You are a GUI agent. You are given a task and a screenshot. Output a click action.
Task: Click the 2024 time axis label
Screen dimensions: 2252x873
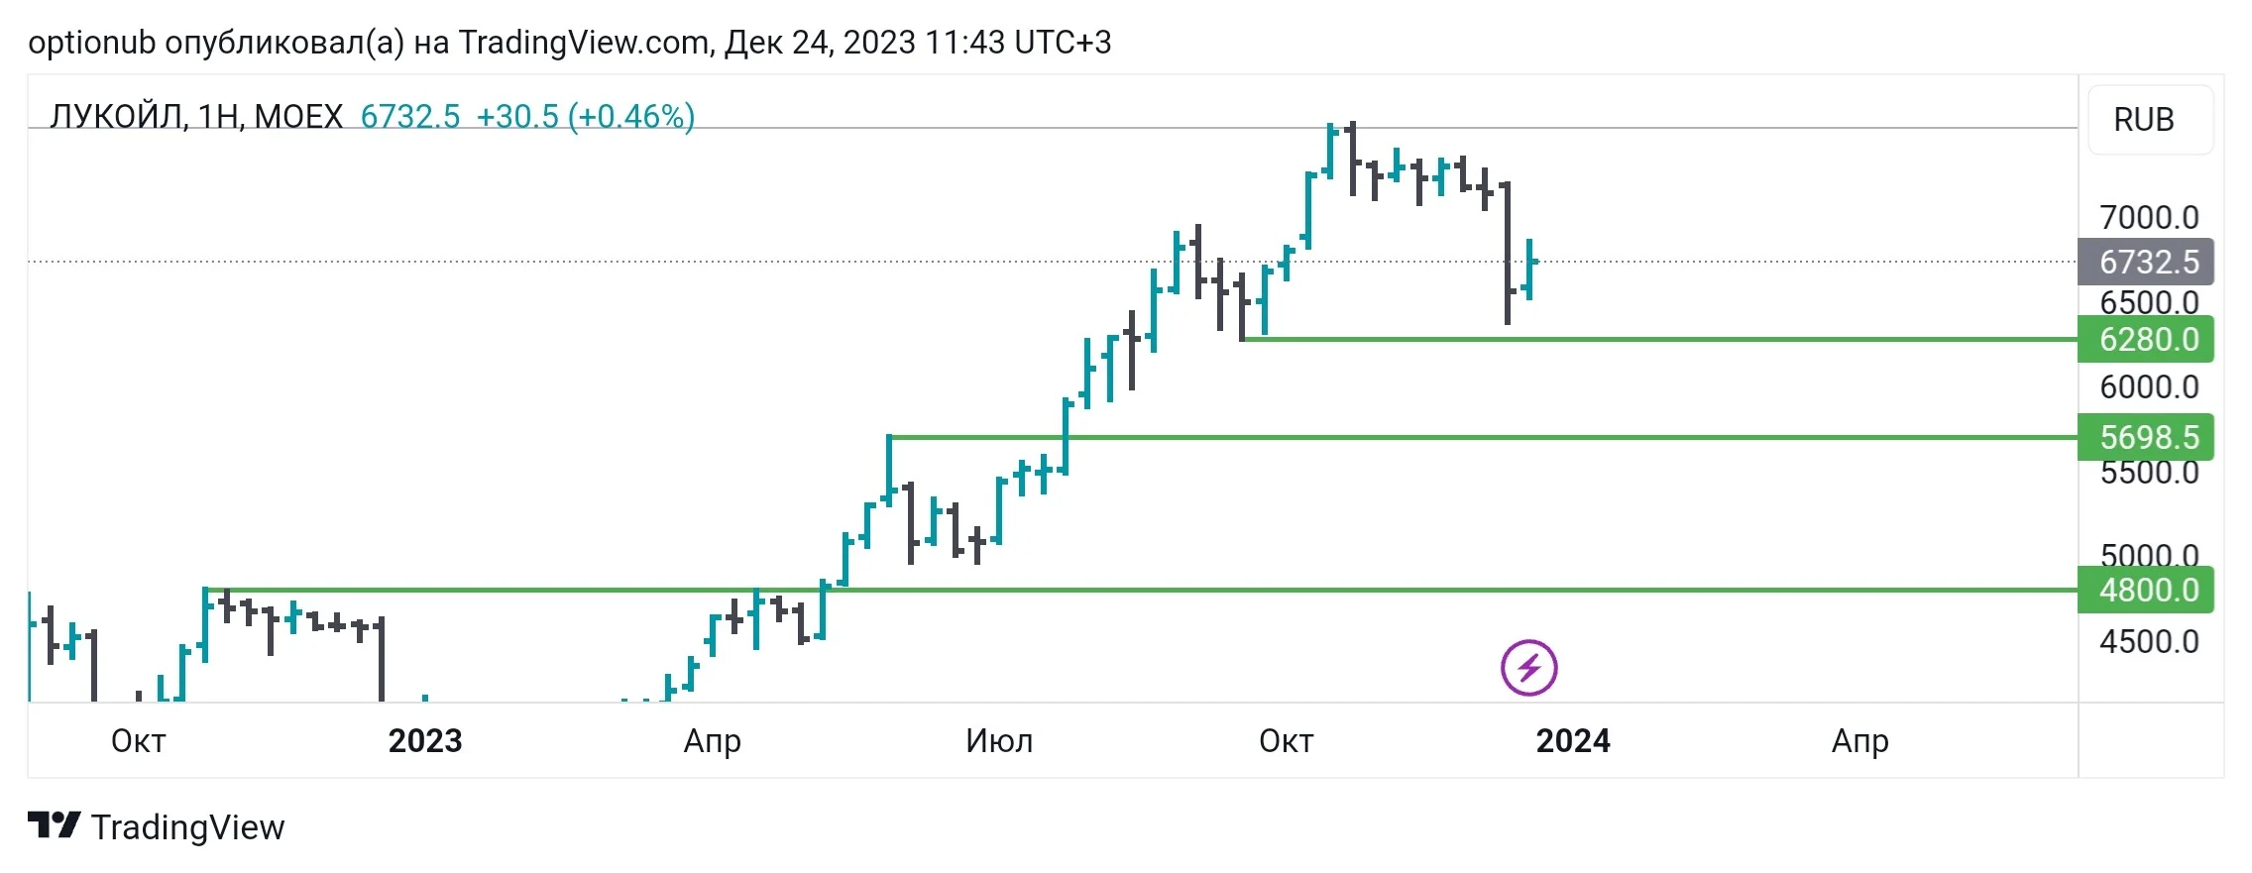1573,740
